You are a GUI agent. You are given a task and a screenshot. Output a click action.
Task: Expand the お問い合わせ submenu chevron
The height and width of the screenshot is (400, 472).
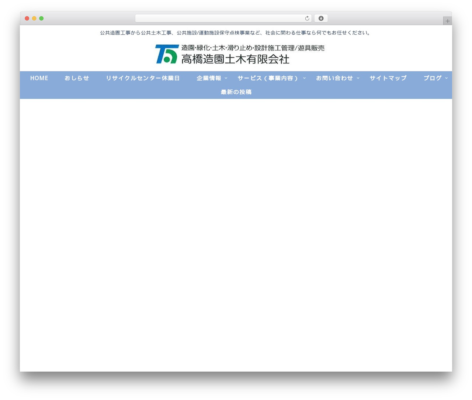click(x=358, y=78)
